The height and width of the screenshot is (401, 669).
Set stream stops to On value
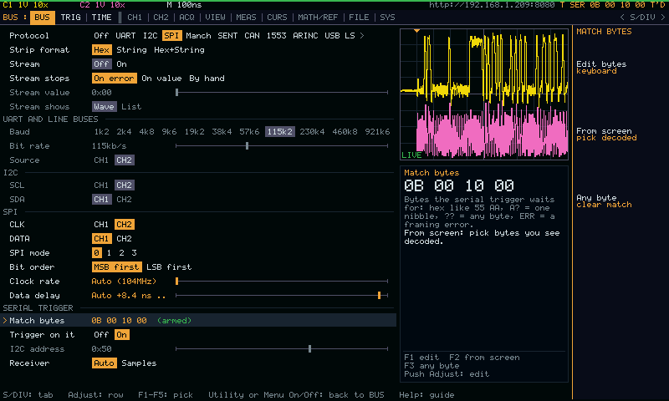tap(161, 79)
